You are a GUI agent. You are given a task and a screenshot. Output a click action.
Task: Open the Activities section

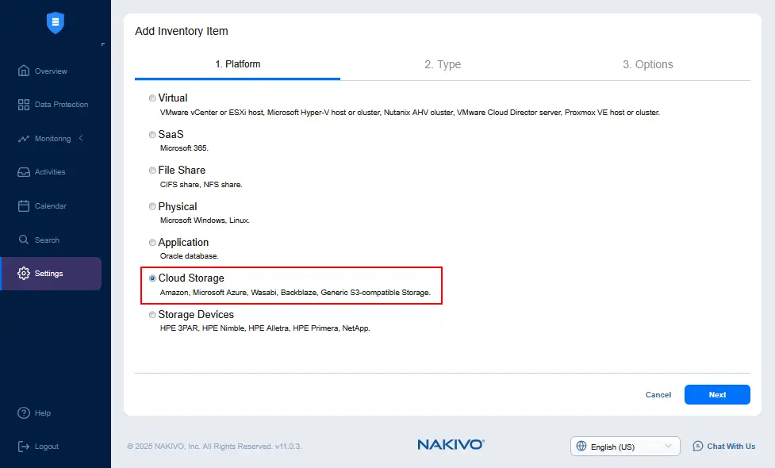(50, 172)
